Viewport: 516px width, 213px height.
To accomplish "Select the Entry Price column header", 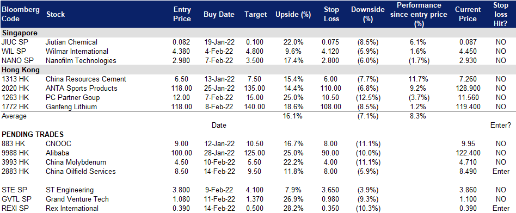I will [x=182, y=15].
